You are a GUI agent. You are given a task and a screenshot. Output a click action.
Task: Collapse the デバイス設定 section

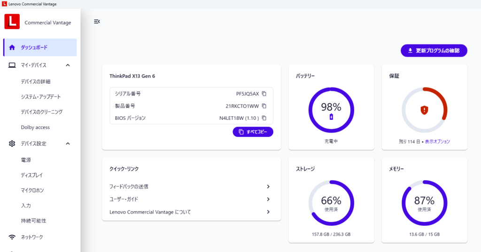click(x=68, y=143)
